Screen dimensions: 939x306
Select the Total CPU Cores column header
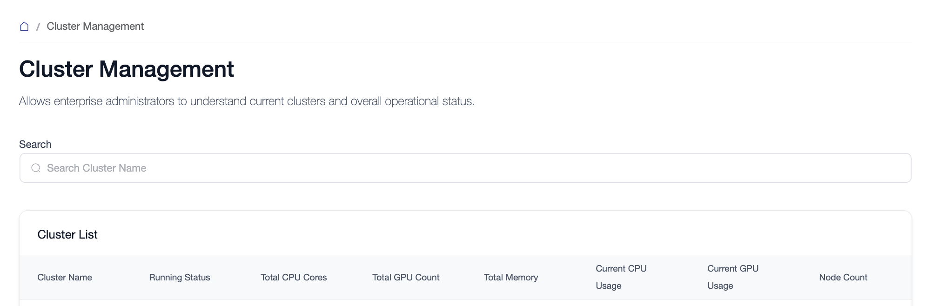(x=294, y=278)
